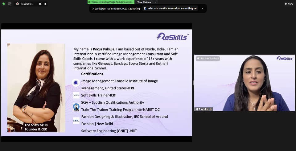Click 'Who can see this transcript?' link
296x151 pixels.
point(170,9)
